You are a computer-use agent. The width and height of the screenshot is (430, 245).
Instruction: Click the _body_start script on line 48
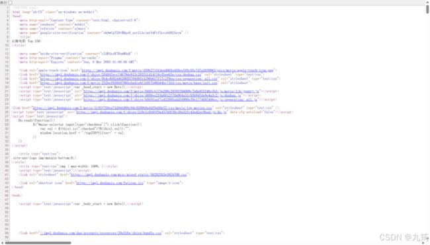point(81,203)
